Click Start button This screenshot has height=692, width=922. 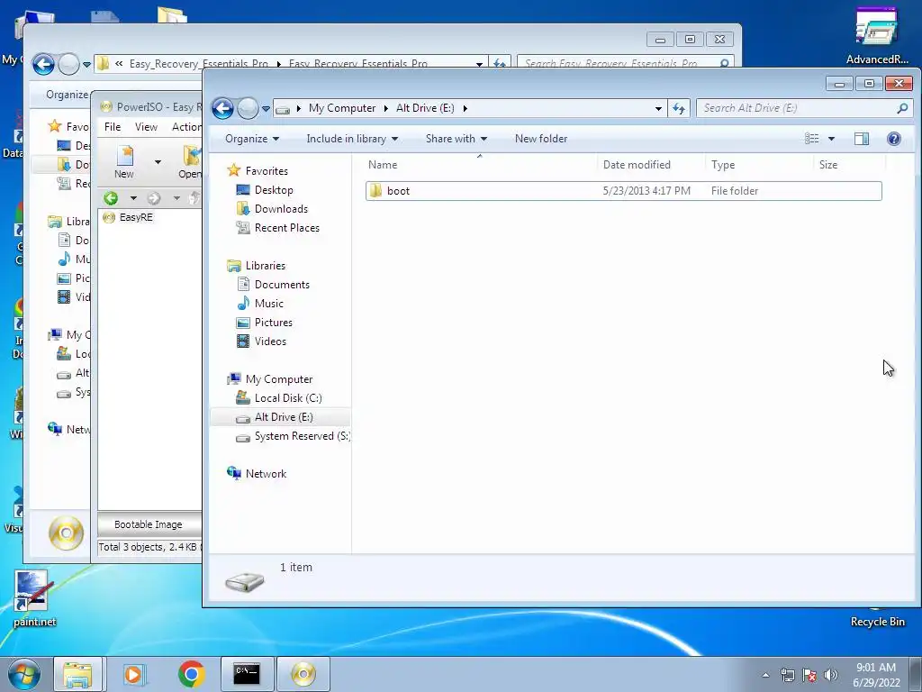point(24,674)
